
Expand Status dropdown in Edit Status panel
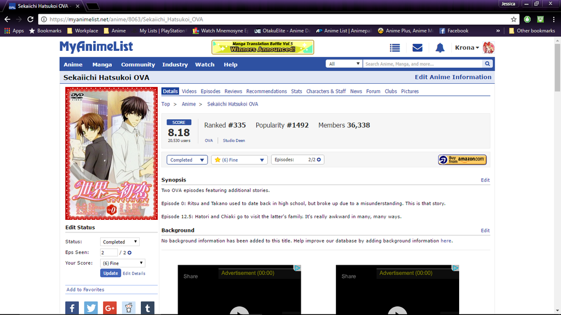point(120,242)
